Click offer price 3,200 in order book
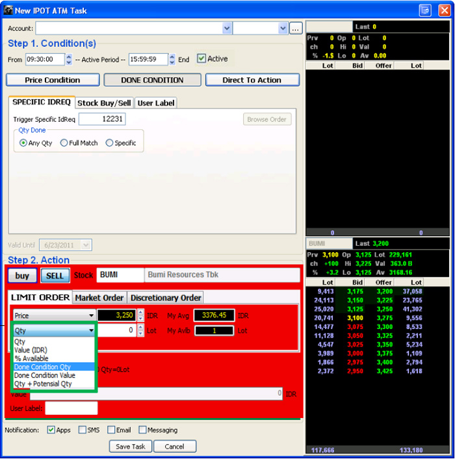 click(x=385, y=291)
